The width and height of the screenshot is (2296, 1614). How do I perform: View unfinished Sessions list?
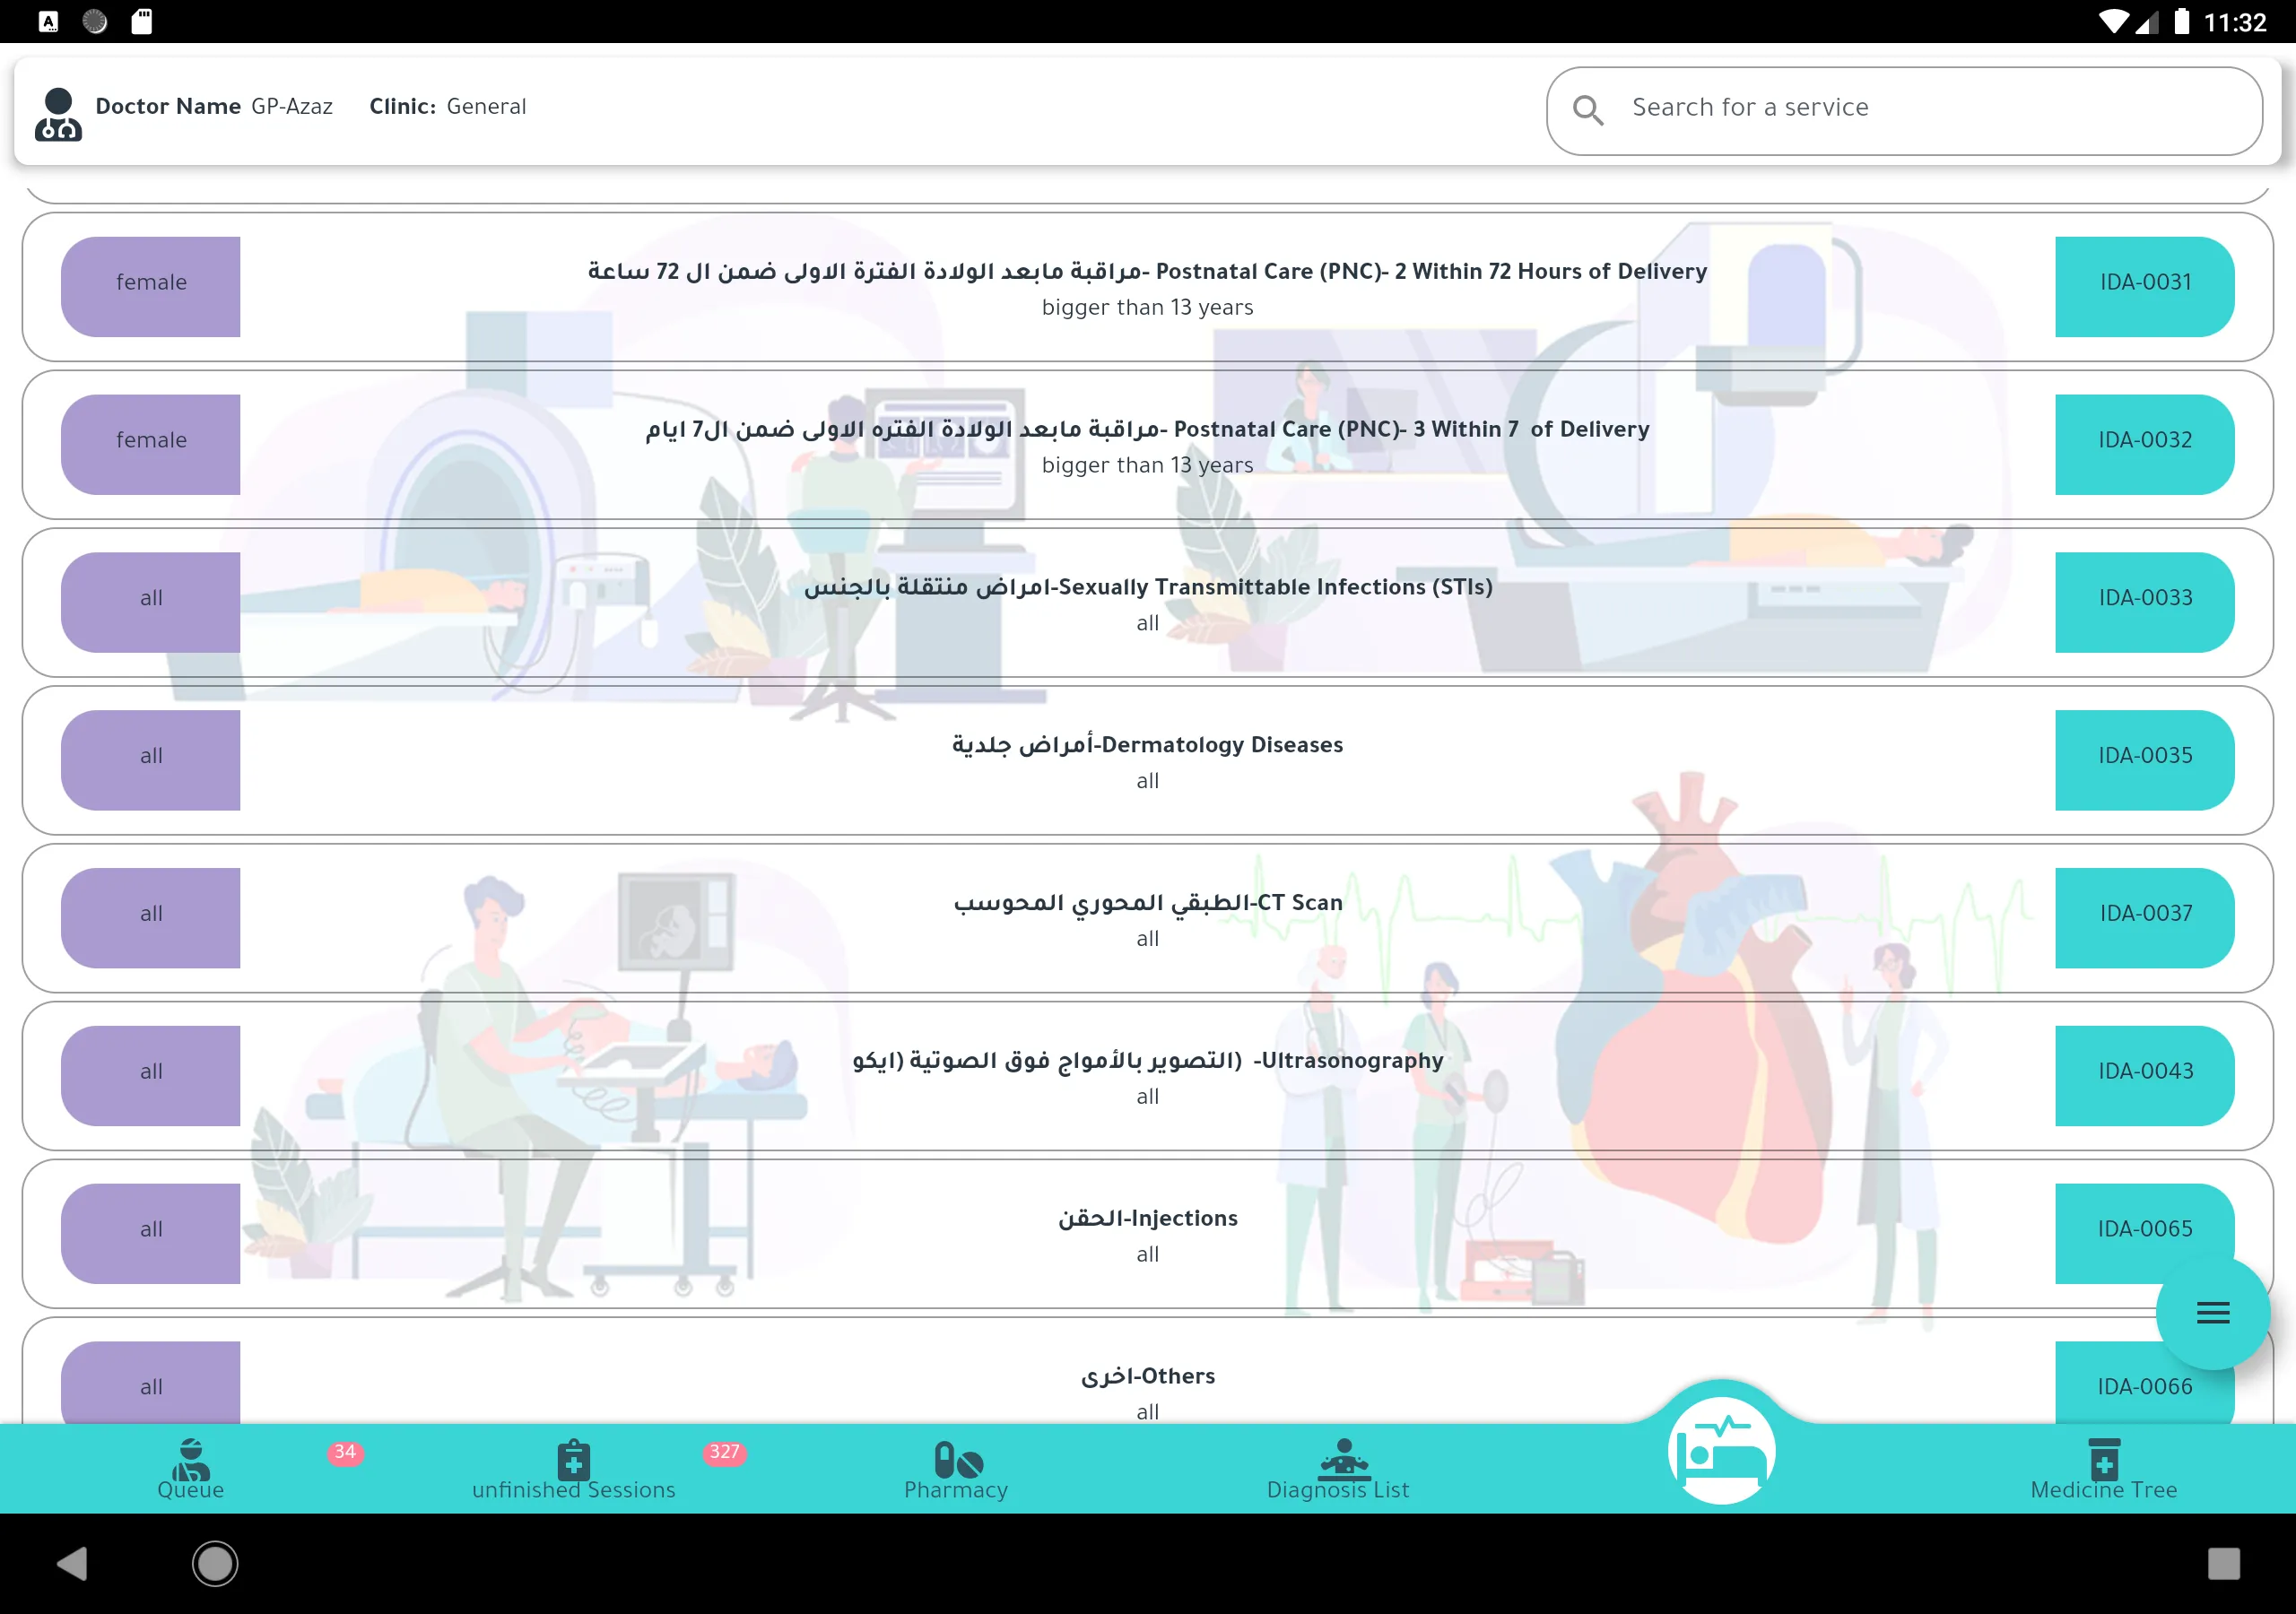573,1467
